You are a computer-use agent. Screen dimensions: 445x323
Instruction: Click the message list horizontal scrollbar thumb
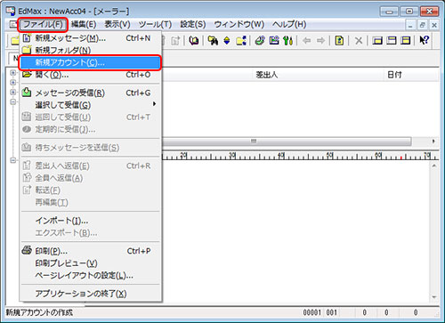[287, 141]
